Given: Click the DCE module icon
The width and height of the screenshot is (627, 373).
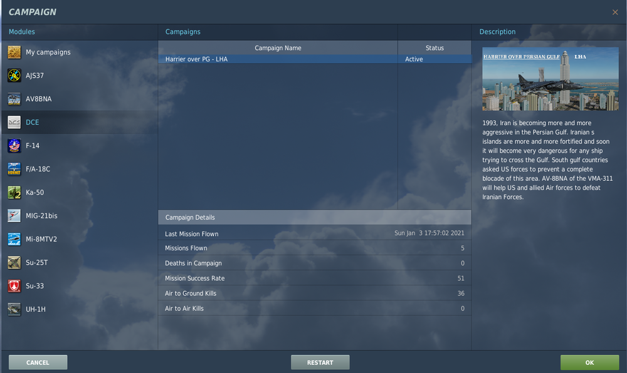Looking at the screenshot, I should [x=14, y=122].
